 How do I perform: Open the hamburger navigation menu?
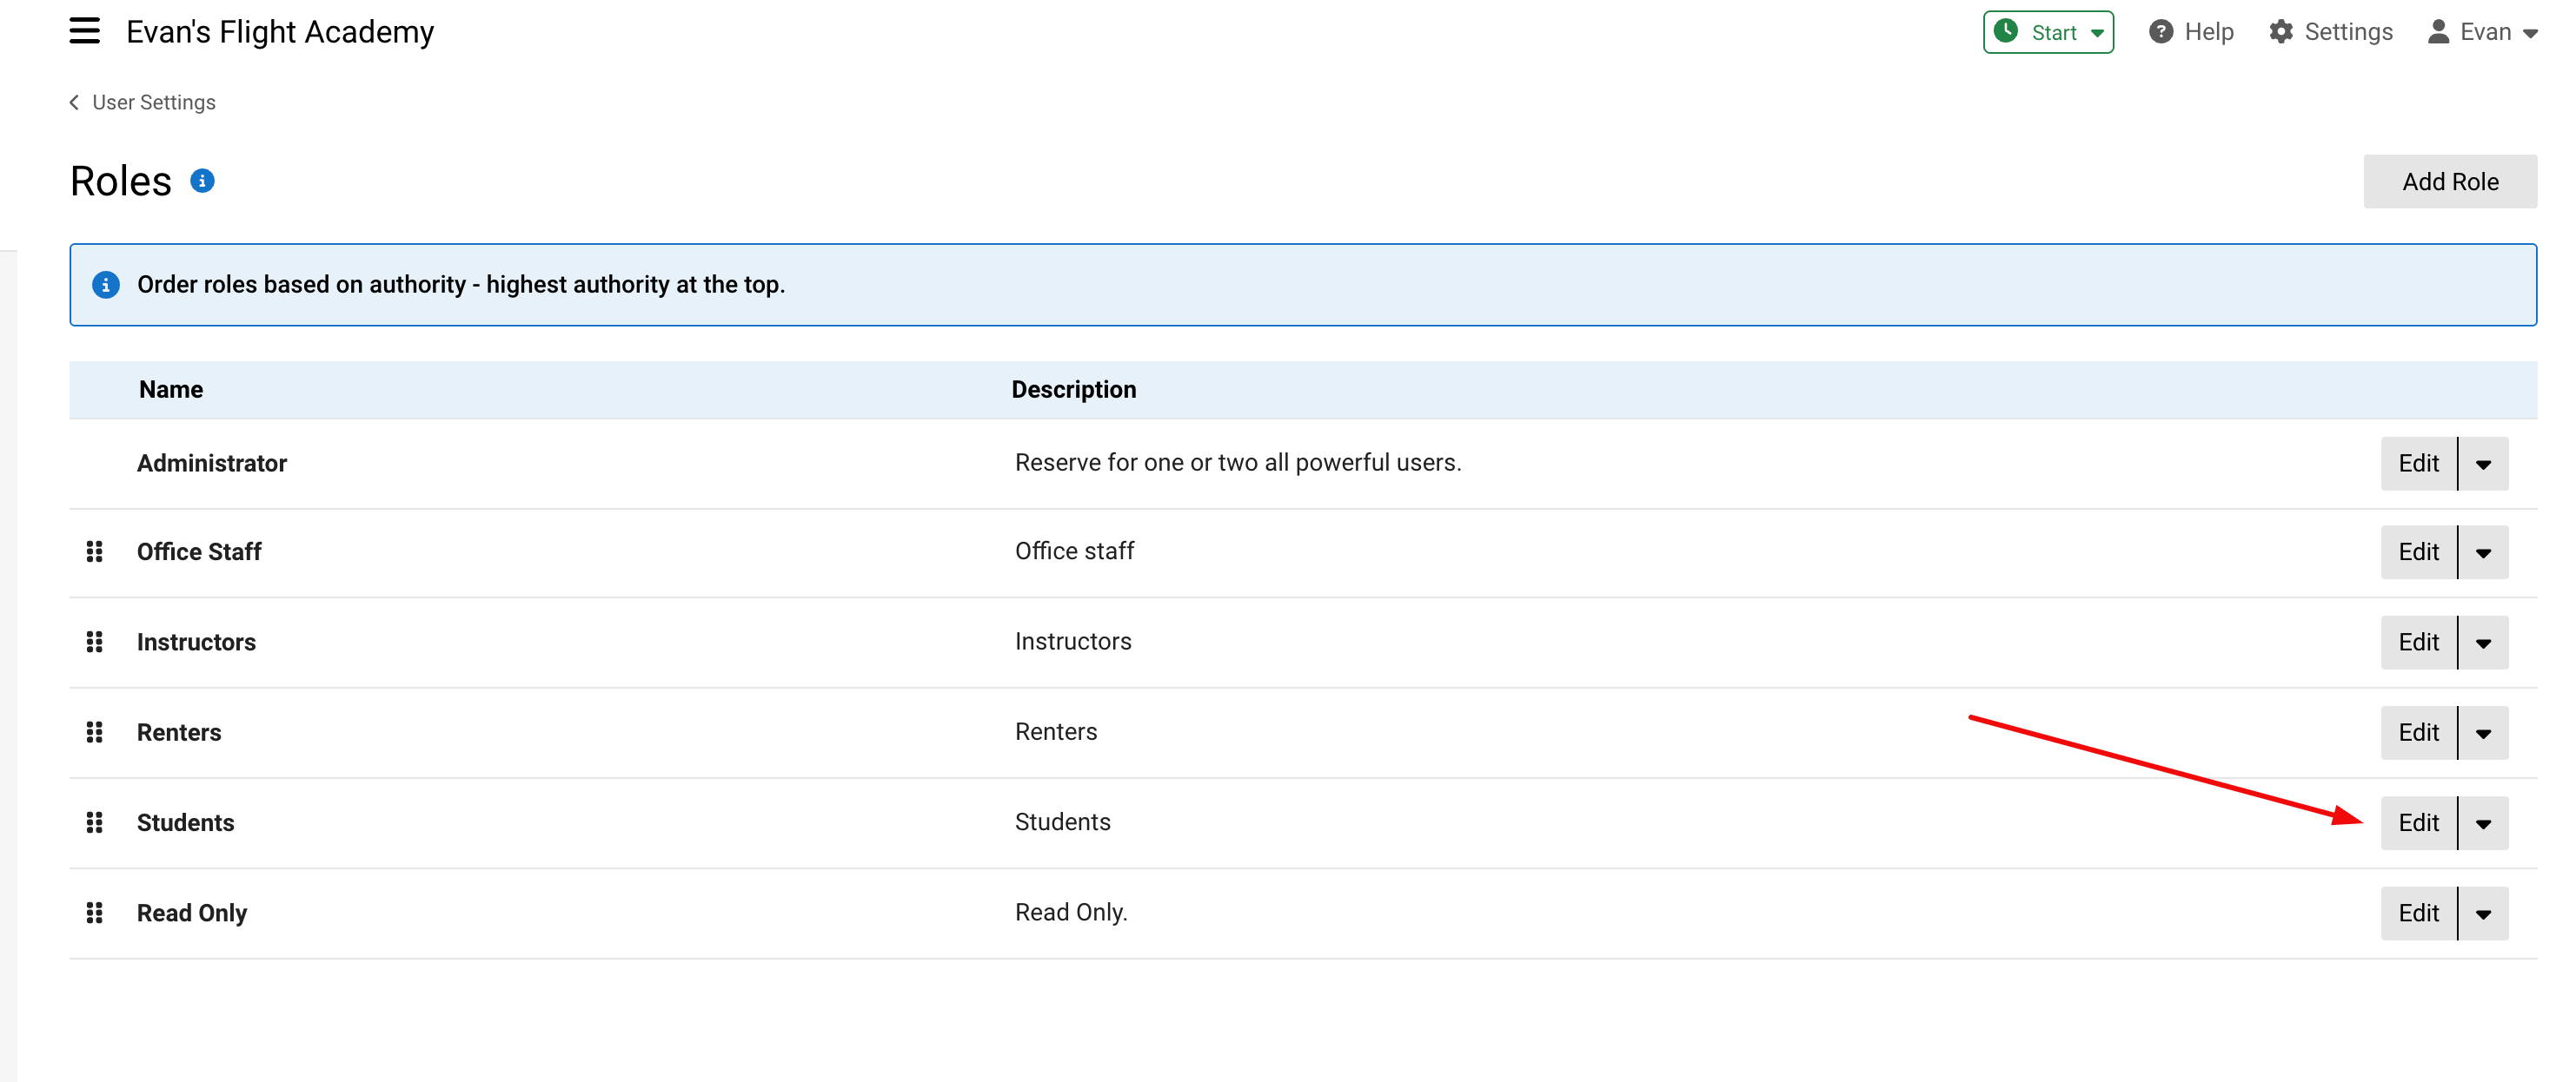84,31
